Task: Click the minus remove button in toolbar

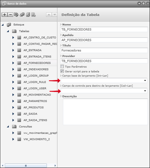Action: (10, 15)
